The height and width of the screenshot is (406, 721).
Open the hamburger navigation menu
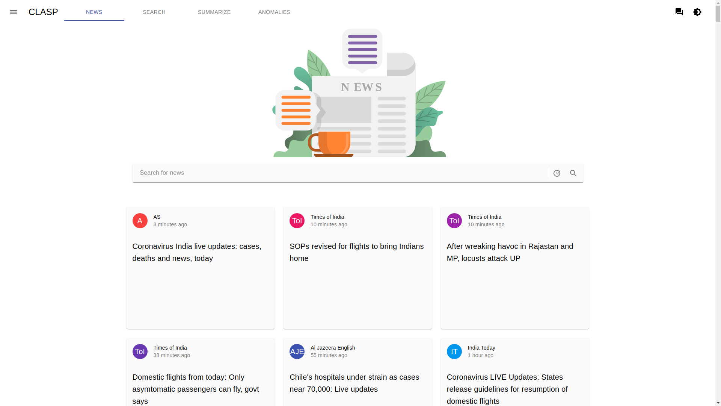(x=14, y=12)
